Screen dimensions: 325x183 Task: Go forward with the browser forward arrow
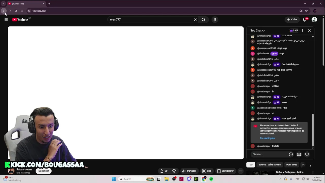pyautogui.click(x=10, y=11)
